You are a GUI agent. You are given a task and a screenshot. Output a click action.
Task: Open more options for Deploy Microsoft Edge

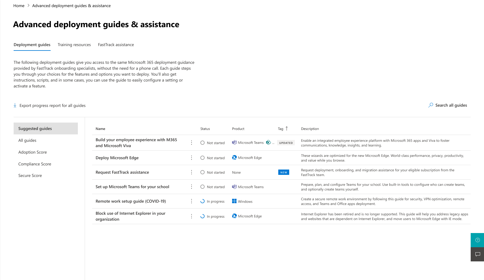coord(192,158)
